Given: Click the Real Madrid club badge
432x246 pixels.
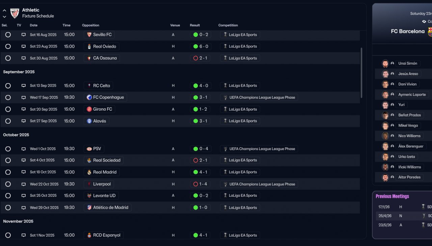Looking at the screenshot, I should coord(89,172).
